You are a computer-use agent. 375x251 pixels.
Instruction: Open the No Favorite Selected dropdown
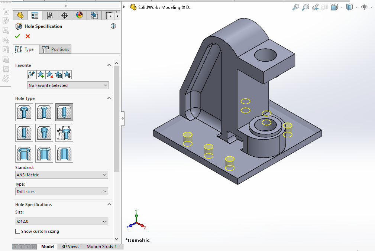(68, 85)
